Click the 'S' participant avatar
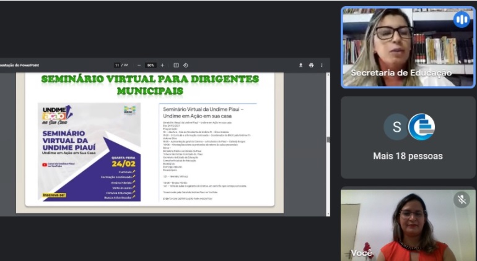 [396, 127]
